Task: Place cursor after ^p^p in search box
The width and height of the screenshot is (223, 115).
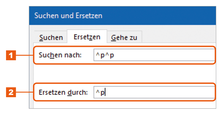Action: tap(115, 55)
